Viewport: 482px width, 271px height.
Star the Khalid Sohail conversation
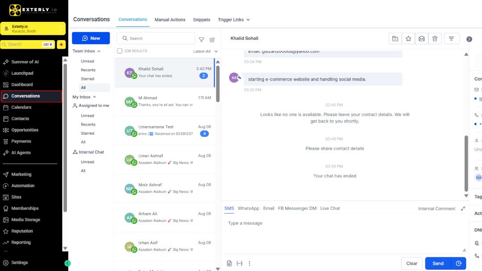coord(408,39)
